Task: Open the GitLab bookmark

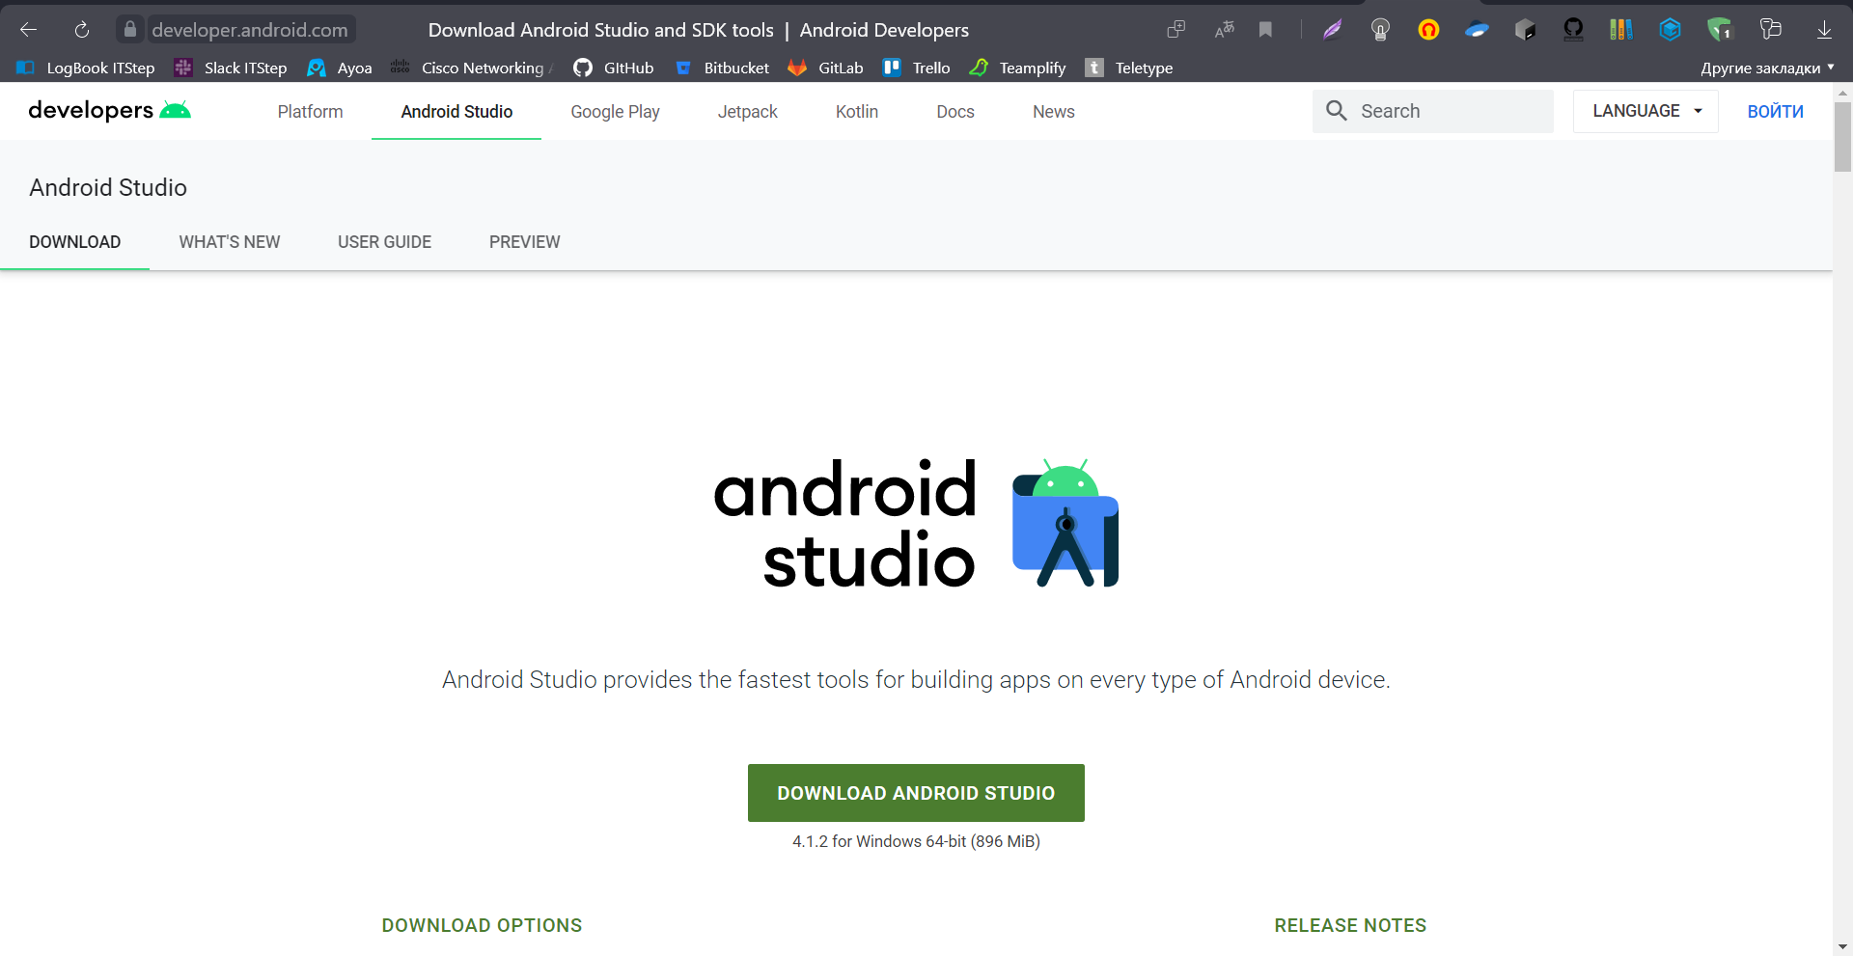Action: coord(826,68)
